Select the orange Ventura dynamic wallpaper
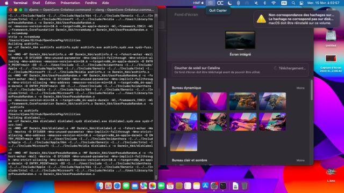This screenshot has height=193, width=344. pyautogui.click(x=184, y=101)
